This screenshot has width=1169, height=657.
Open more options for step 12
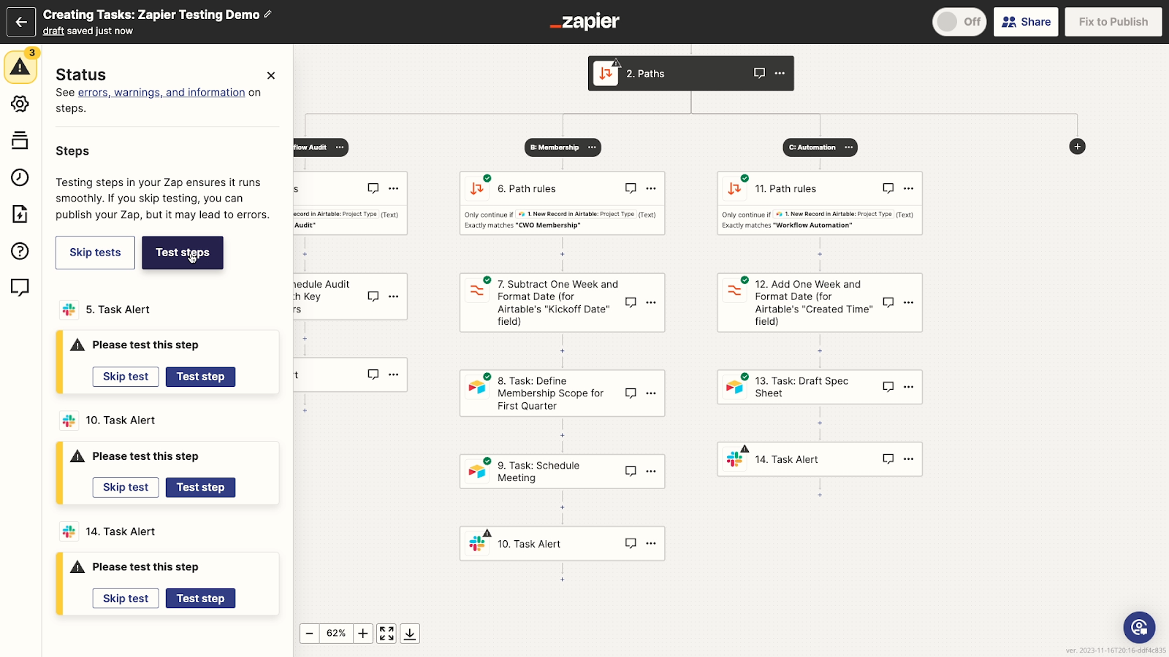pos(908,302)
